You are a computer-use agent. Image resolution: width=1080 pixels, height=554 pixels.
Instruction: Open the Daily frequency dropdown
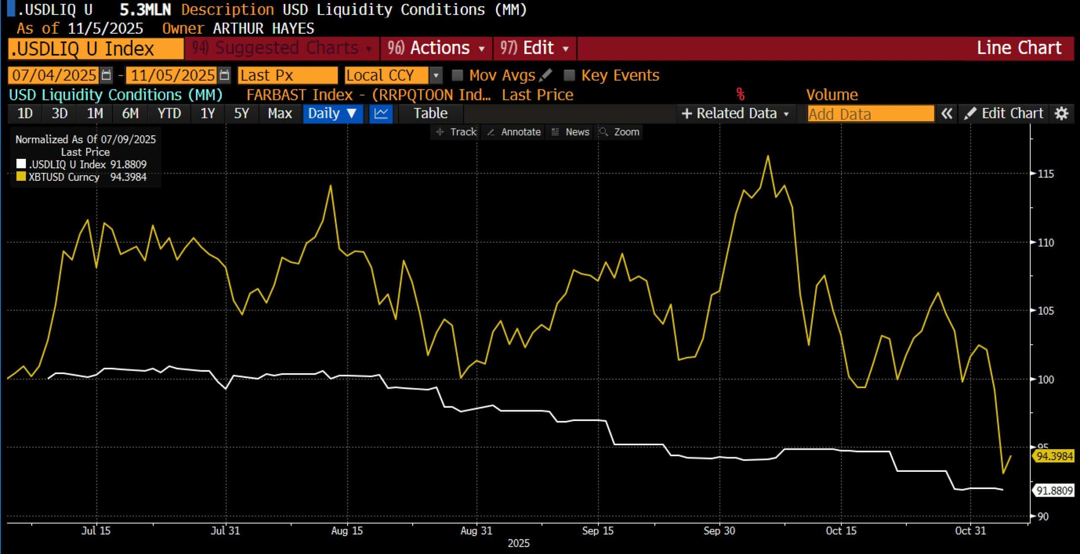332,114
